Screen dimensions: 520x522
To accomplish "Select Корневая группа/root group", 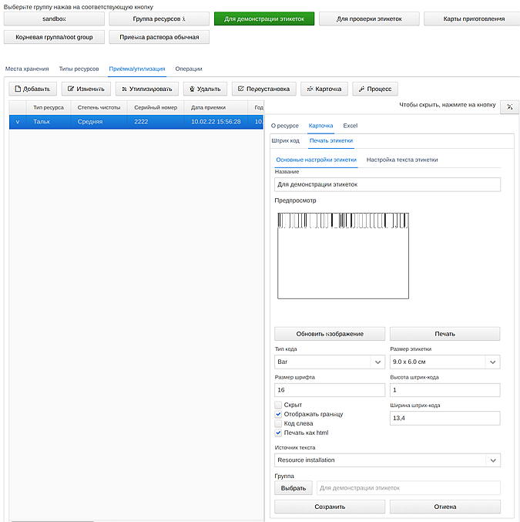I will 54,37.
